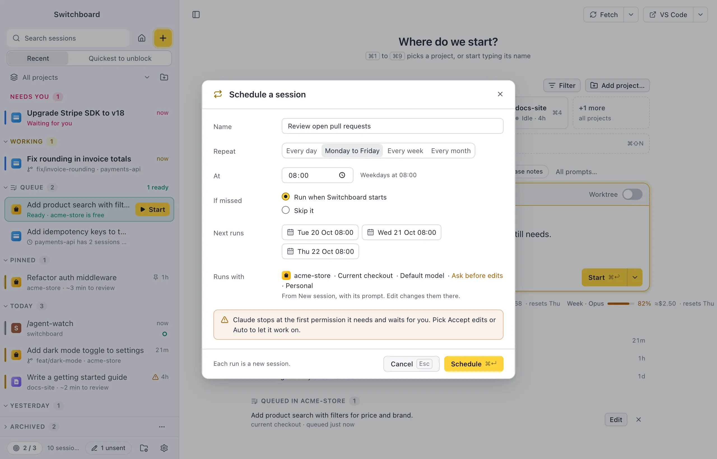Click the VS Code button

click(668, 15)
